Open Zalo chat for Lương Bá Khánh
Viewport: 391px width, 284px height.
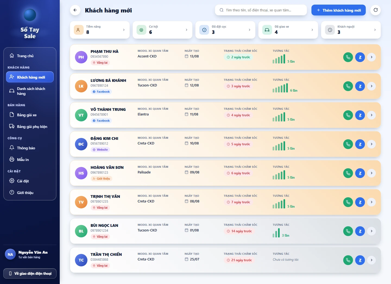tap(360, 86)
